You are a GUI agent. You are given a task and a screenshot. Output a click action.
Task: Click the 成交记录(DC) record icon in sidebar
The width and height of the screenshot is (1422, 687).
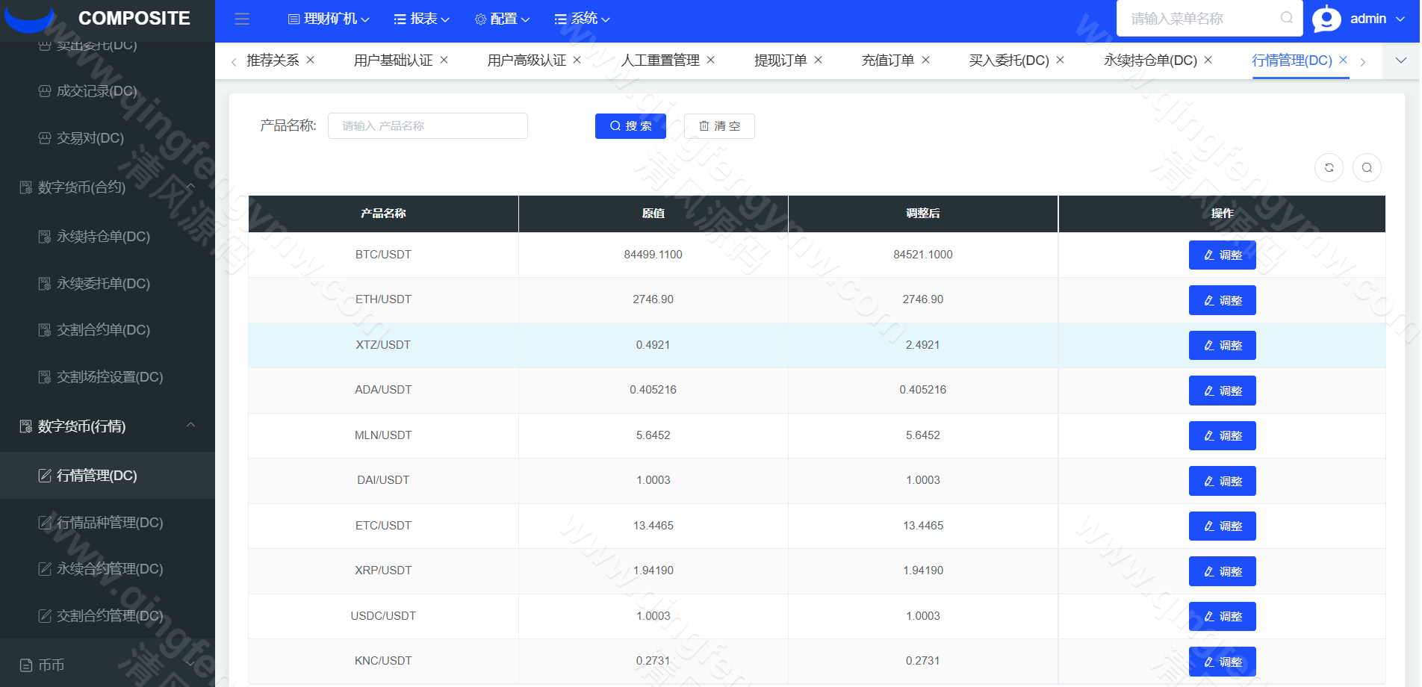(44, 90)
